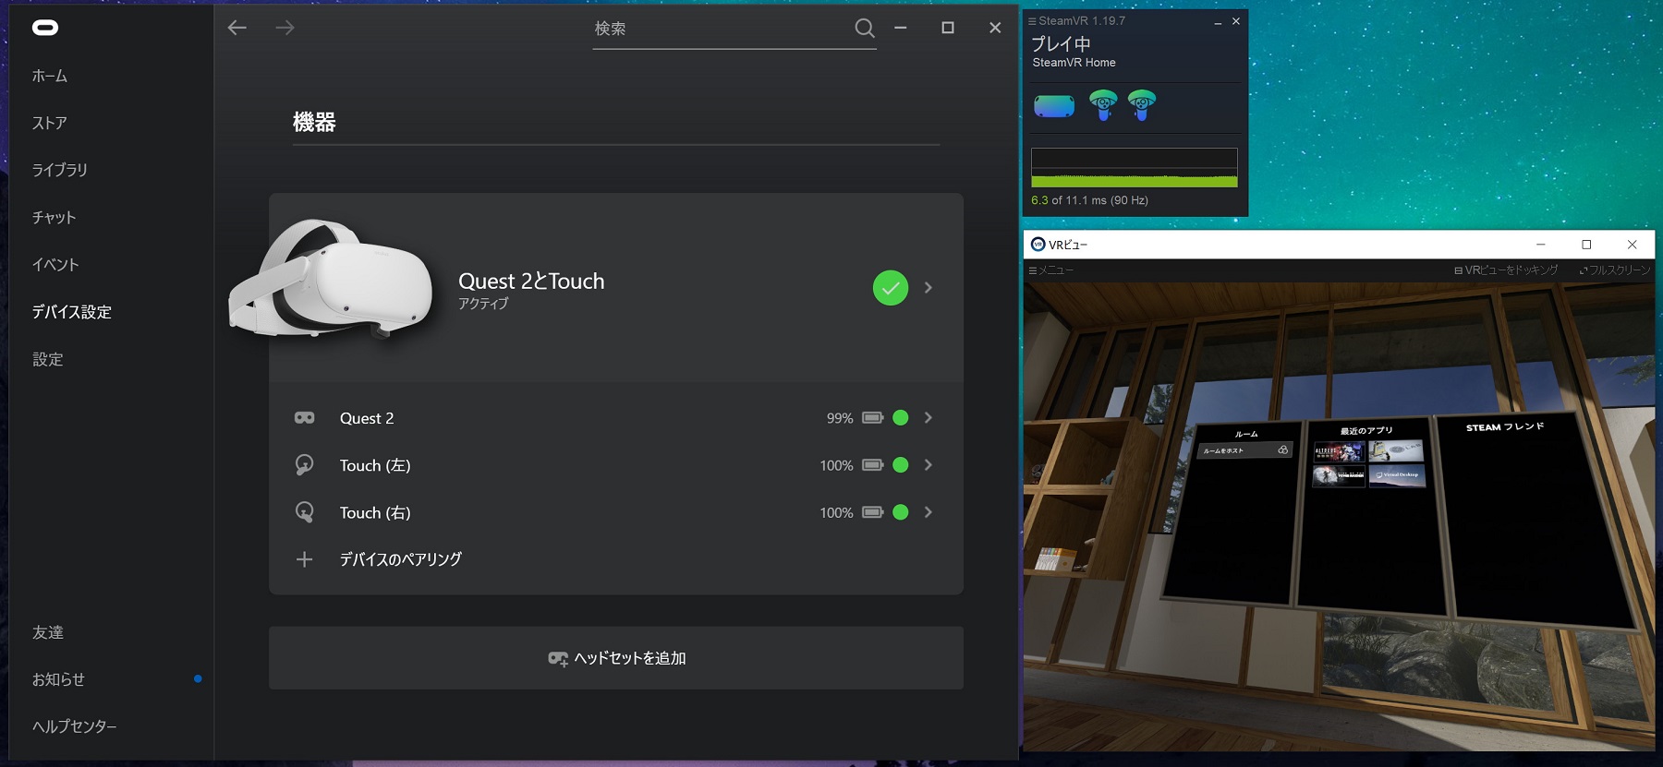Open the VRビュー メニュー menu

[1051, 270]
